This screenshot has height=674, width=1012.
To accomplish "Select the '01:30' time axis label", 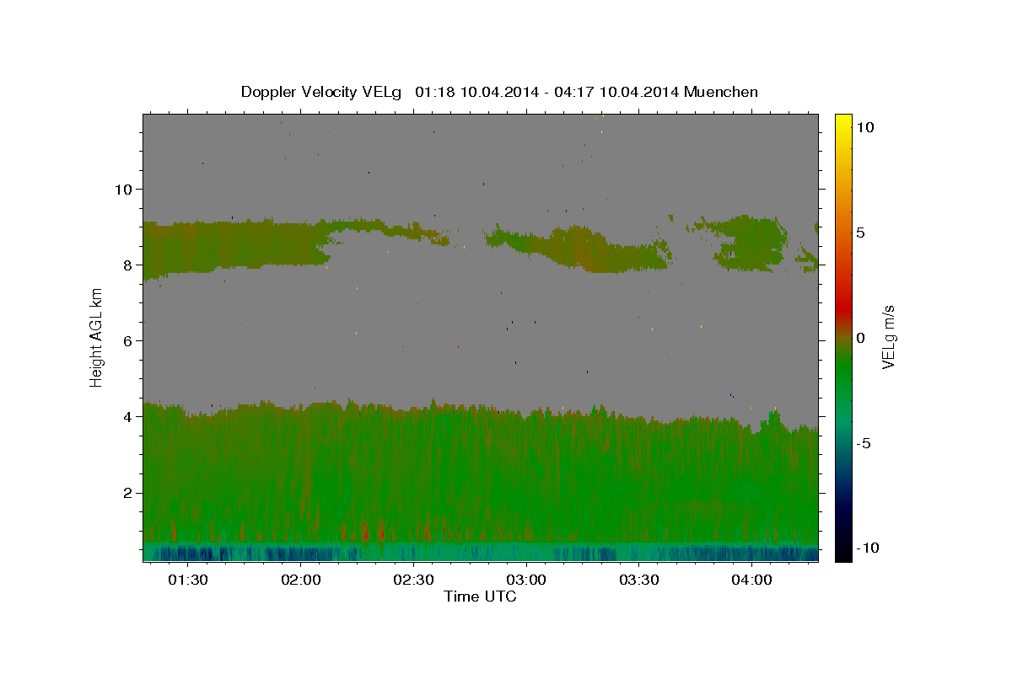I will (188, 580).
